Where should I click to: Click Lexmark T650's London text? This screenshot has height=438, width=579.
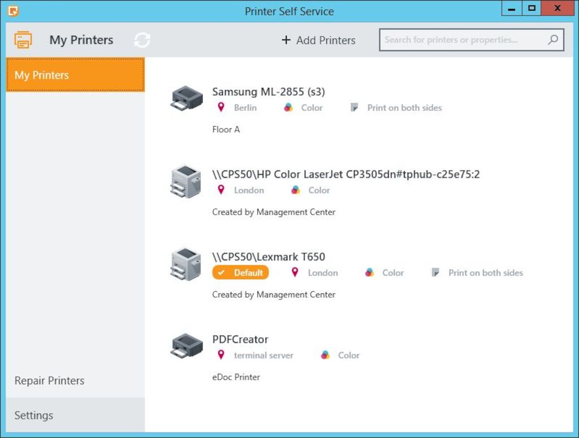point(323,272)
